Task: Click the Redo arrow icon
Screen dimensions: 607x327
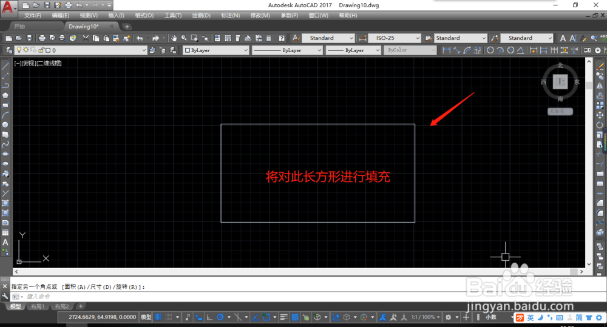Action: tap(155, 38)
